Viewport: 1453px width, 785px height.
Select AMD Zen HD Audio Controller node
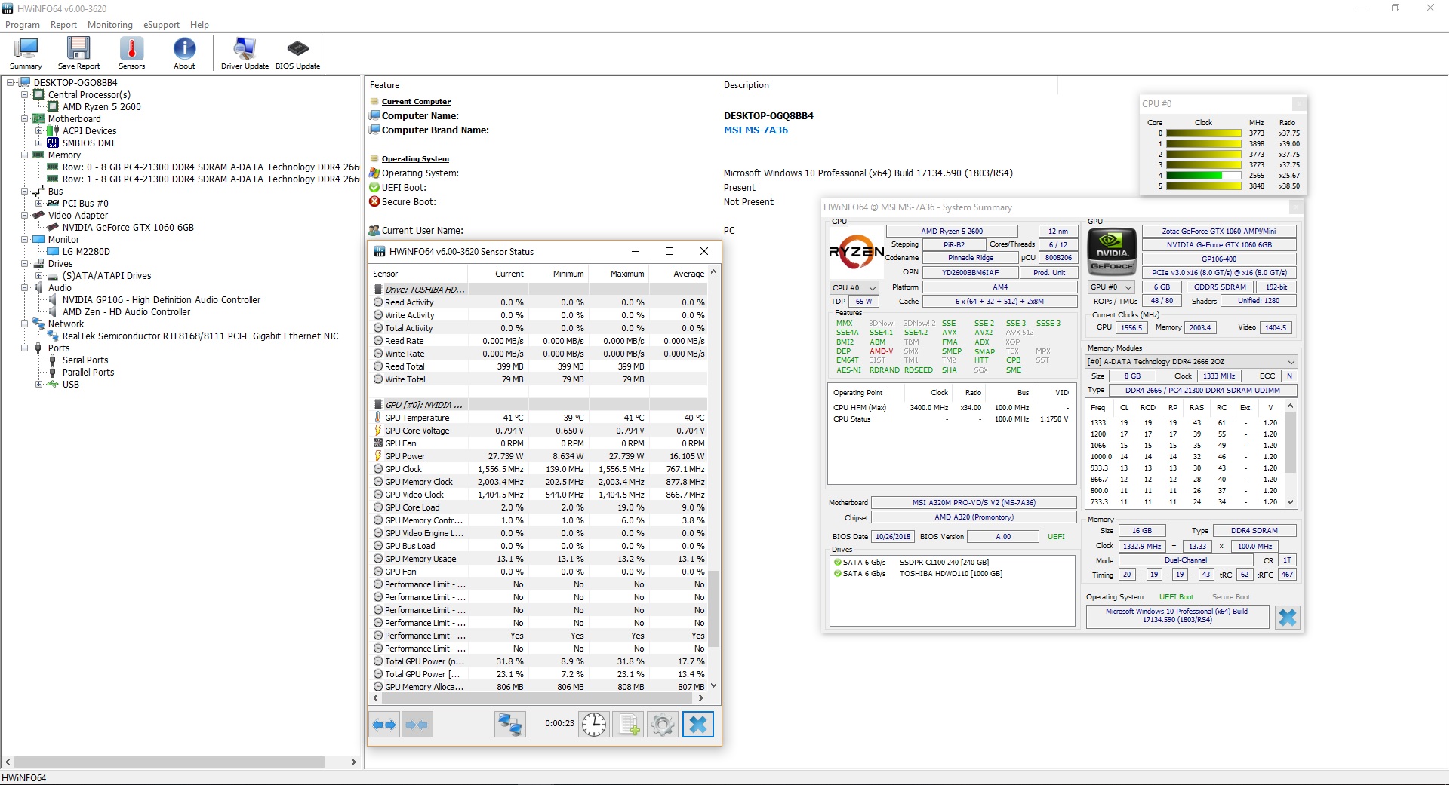[126, 312]
